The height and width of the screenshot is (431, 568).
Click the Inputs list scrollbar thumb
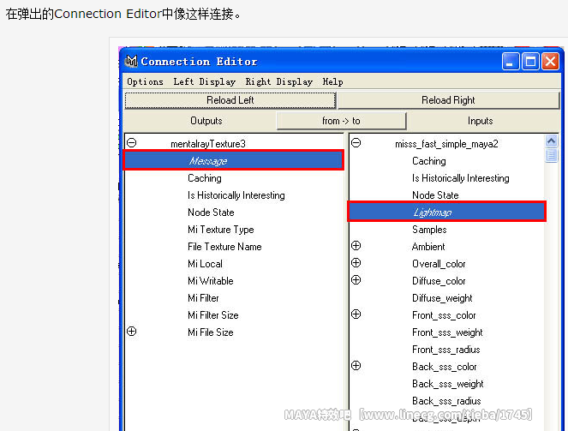pos(552,155)
